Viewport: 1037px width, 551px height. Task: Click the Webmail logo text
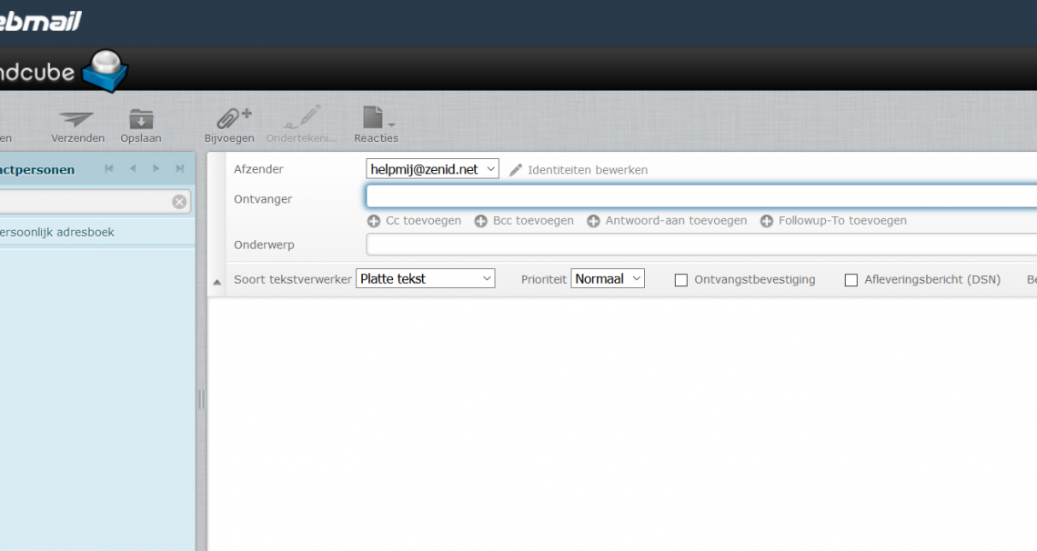pos(40,21)
